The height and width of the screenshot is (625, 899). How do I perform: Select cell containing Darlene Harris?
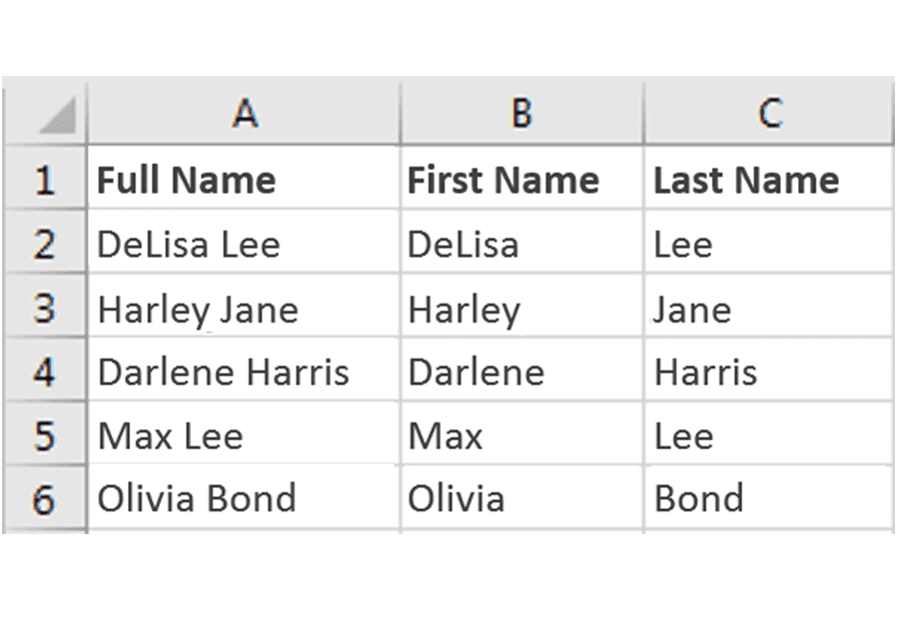[245, 370]
